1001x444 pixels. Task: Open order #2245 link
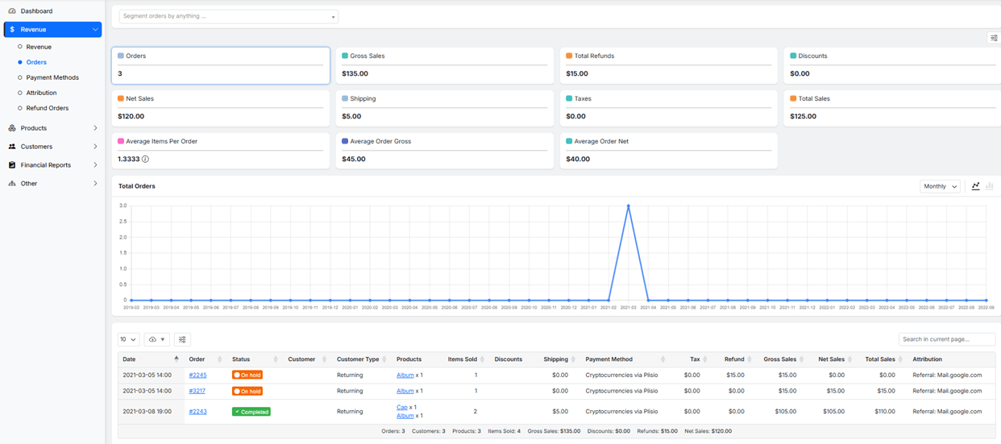coord(197,375)
